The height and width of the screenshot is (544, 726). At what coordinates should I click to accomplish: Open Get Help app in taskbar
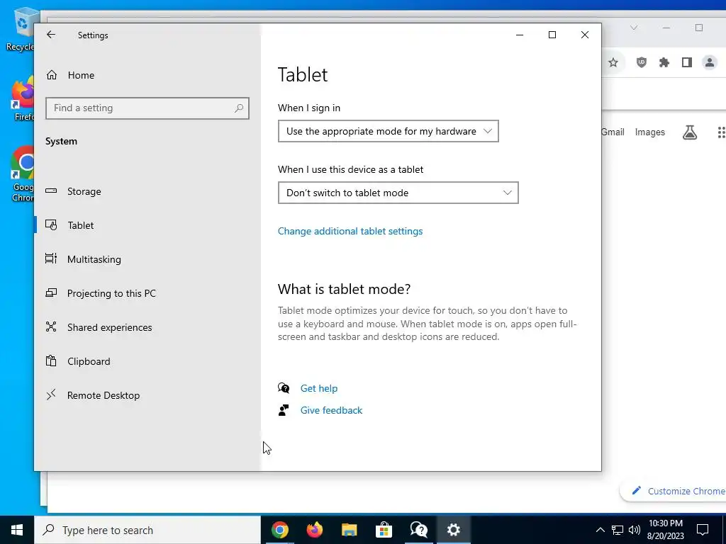click(418, 530)
